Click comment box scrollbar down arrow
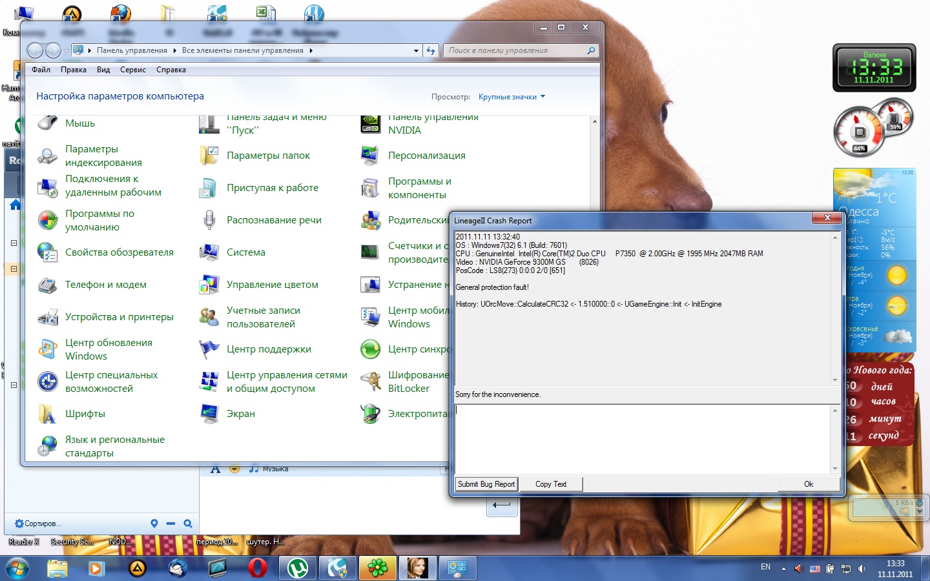This screenshot has width=930, height=581. coord(835,469)
